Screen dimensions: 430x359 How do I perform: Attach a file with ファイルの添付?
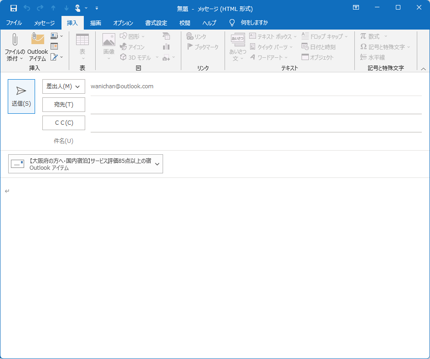15,47
